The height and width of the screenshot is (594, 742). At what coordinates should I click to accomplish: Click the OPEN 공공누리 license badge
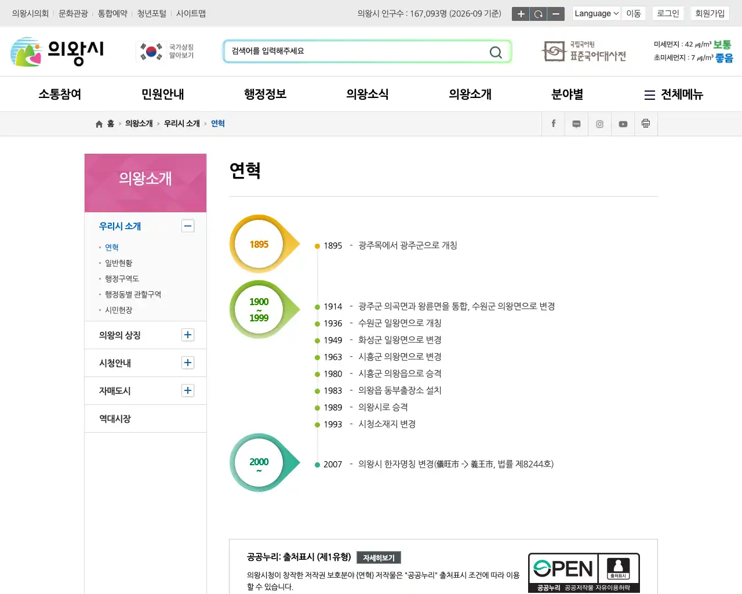click(584, 573)
